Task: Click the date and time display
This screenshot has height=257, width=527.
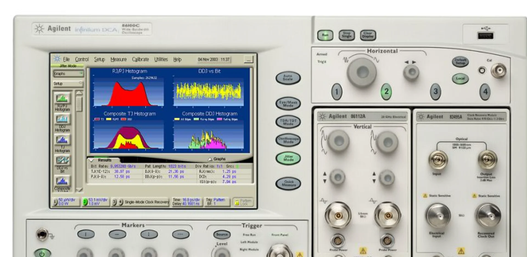Action: (214, 59)
